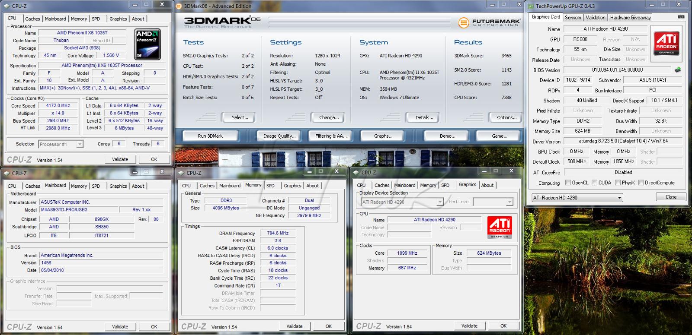Viewport: 692px width, 335px height.
Task: Open the Display Device Selection dropdown
Action: click(402, 202)
